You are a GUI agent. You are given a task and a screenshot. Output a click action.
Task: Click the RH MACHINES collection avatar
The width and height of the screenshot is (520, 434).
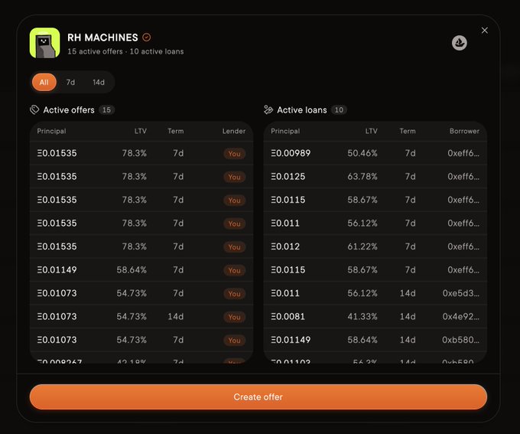(45, 43)
